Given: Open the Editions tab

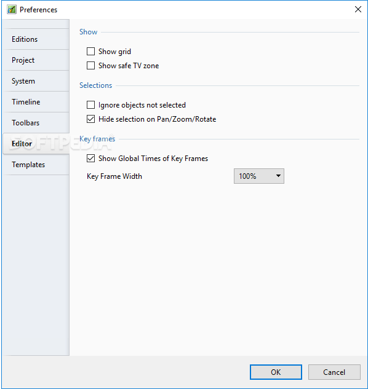Looking at the screenshot, I should (x=36, y=39).
